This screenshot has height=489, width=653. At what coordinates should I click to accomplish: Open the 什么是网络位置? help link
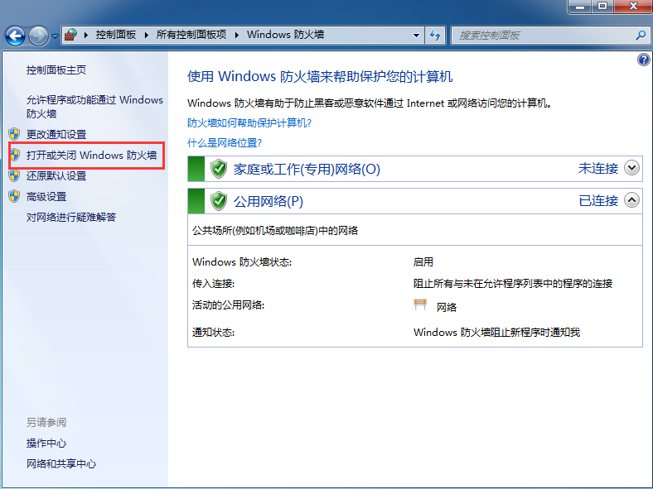tap(225, 143)
